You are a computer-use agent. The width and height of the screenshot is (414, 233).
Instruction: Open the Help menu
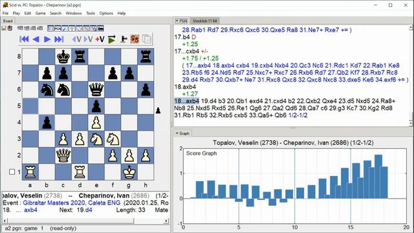pyautogui.click(x=122, y=13)
